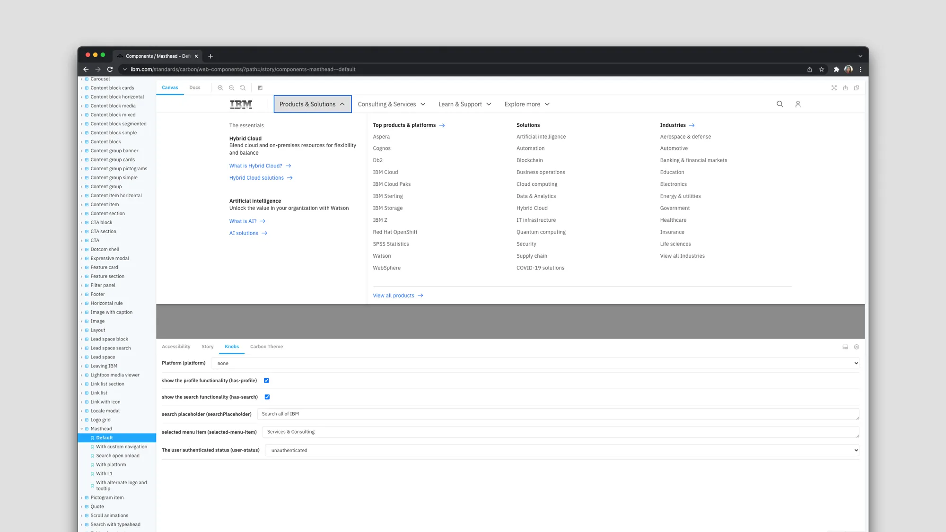This screenshot has width=946, height=532.
Task: Switch to the Docs tab
Action: click(x=194, y=87)
